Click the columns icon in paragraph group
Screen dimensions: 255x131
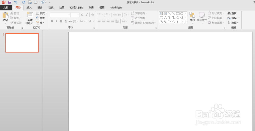click(124, 21)
